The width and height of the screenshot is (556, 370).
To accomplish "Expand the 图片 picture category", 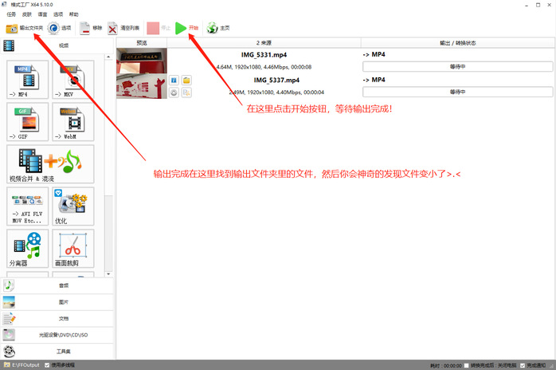I will pos(63,301).
